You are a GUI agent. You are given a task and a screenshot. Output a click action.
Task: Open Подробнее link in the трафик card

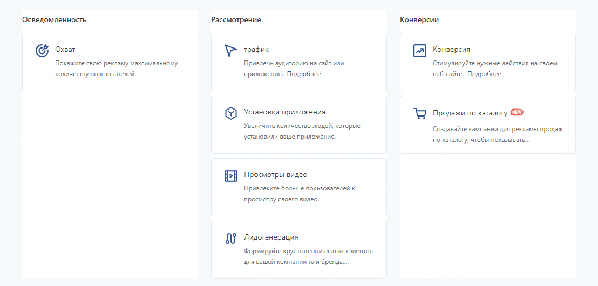tap(304, 74)
